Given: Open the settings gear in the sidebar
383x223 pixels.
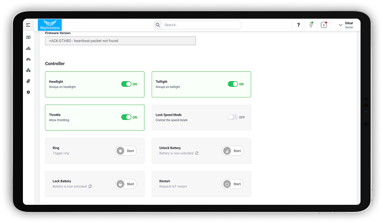Looking at the screenshot, I should 29,92.
